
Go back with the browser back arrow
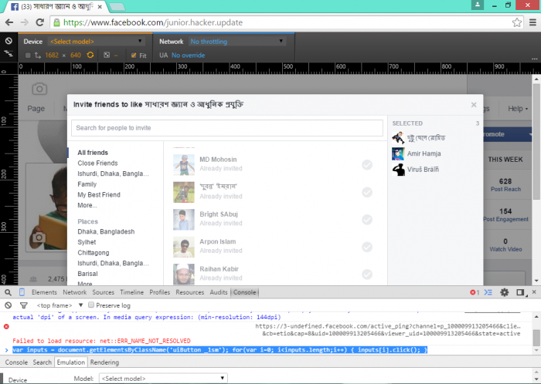pyautogui.click(x=9, y=22)
